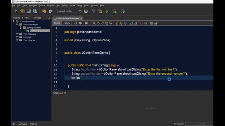Viewport: 225px width, 126px height.
Task: Click Next Bookmark editor icon
Action: click(x=121, y=23)
